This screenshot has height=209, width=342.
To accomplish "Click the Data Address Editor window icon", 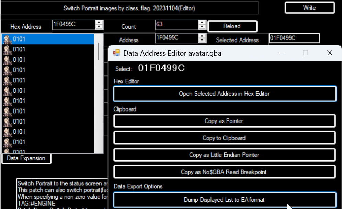I will 116,53.
